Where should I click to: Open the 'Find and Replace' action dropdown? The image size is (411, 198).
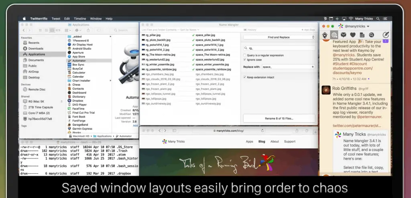[279, 37]
